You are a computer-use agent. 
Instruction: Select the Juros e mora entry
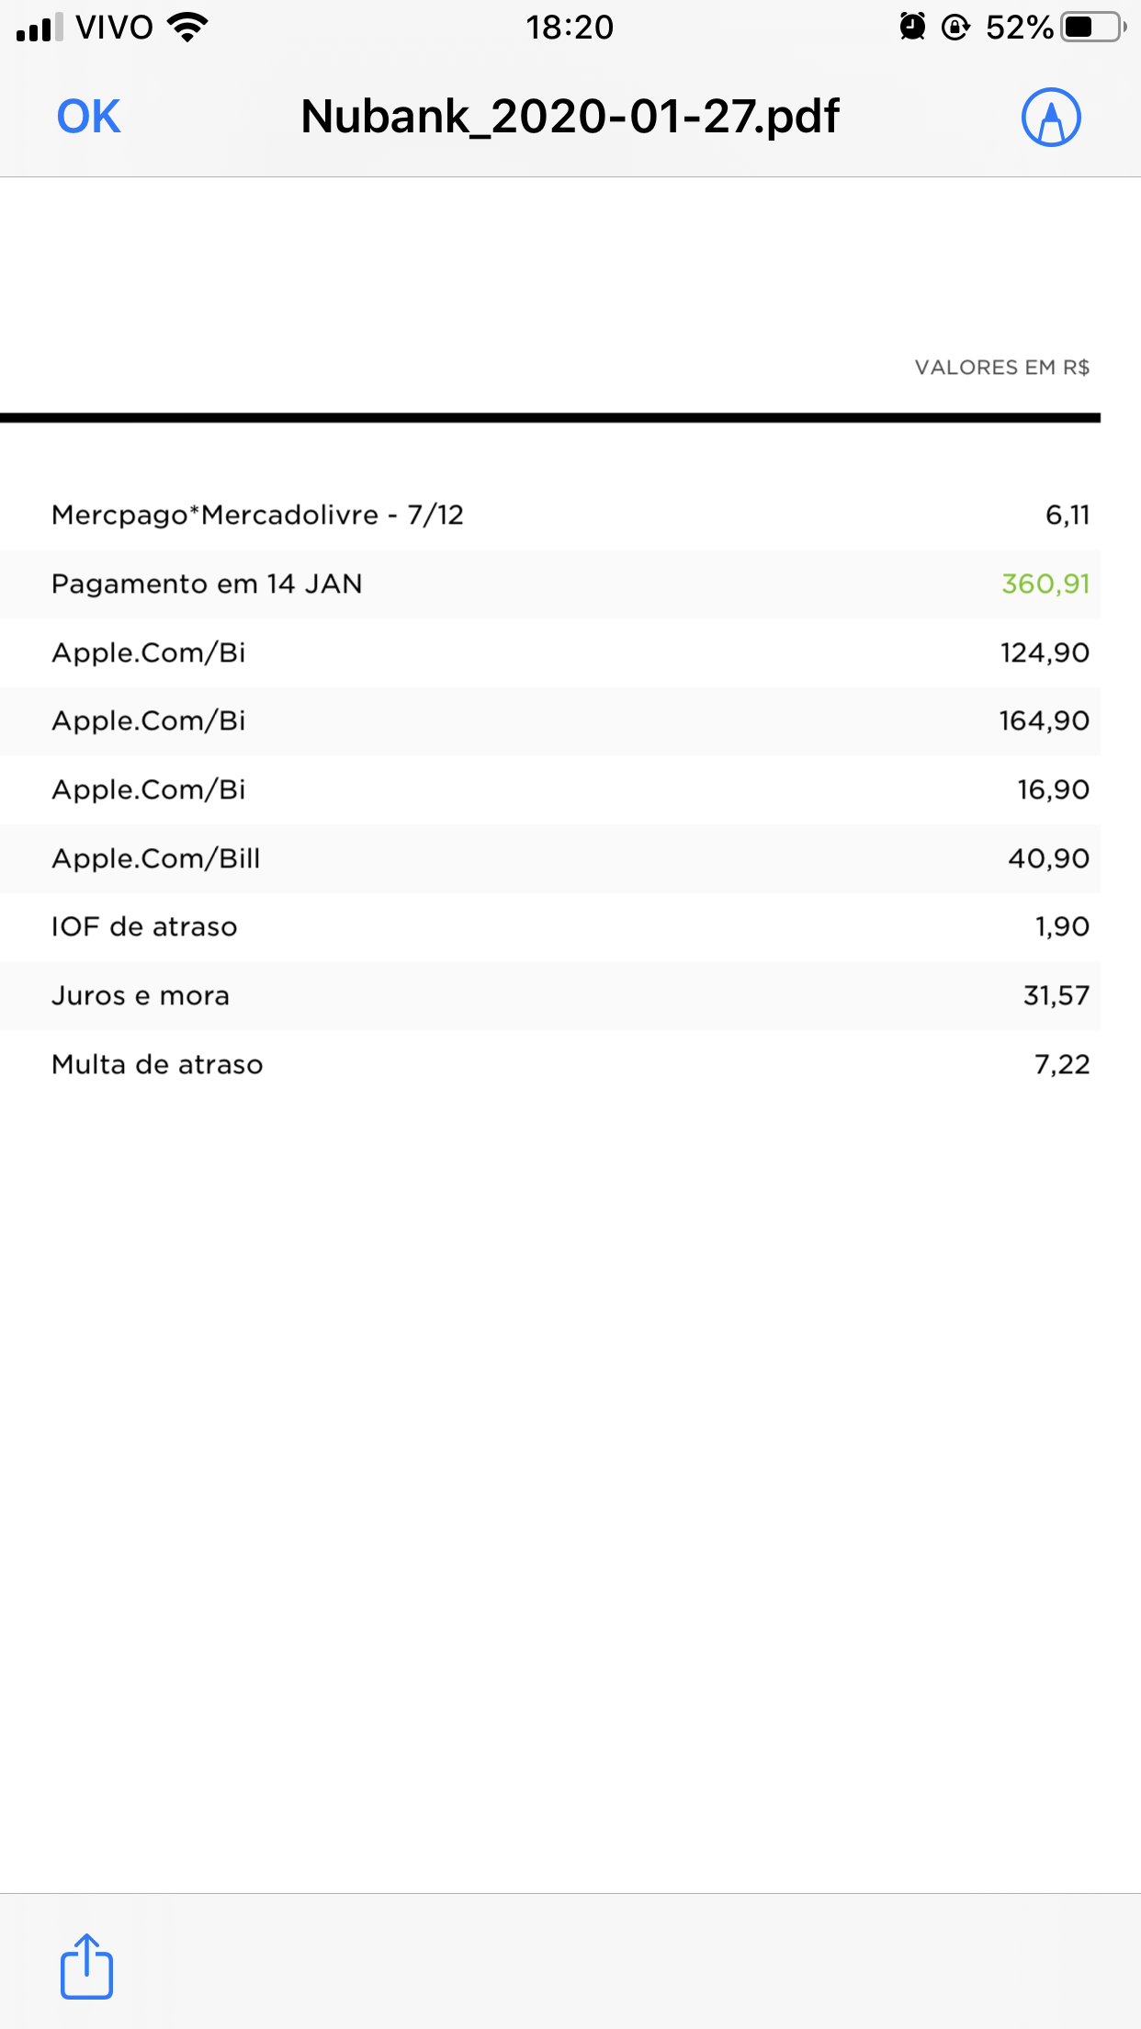(141, 995)
